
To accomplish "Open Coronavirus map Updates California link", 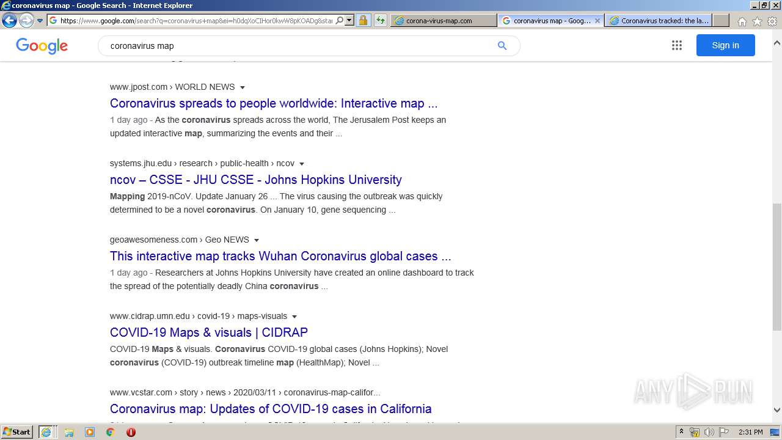I will (x=271, y=409).
